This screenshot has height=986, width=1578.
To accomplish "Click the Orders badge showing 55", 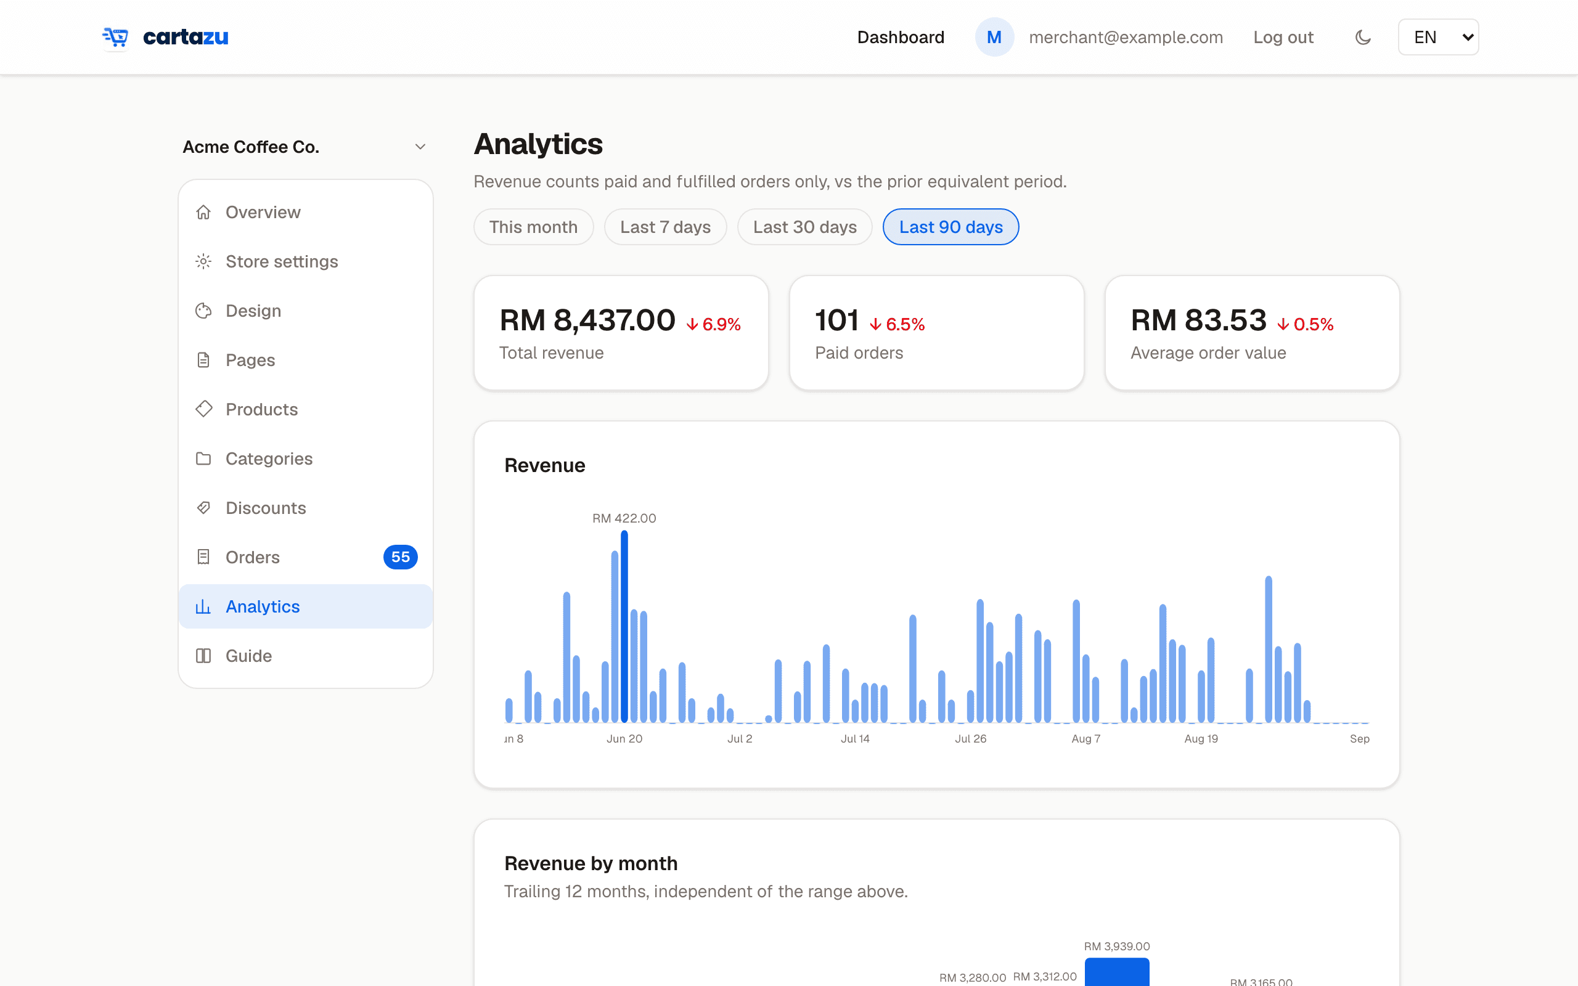I will coord(401,557).
